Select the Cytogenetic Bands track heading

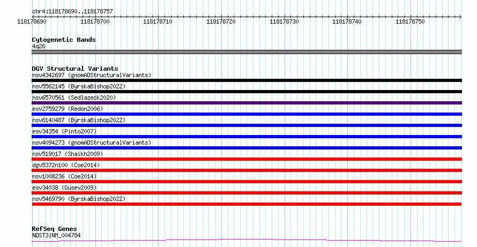click(64, 40)
